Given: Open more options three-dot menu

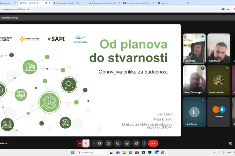Looking at the screenshot, I should pyautogui.click(x=144, y=143).
